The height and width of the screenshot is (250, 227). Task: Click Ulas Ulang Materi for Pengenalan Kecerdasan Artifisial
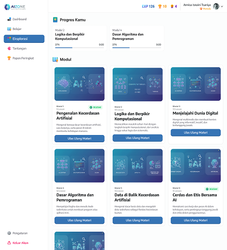[x=80, y=139]
